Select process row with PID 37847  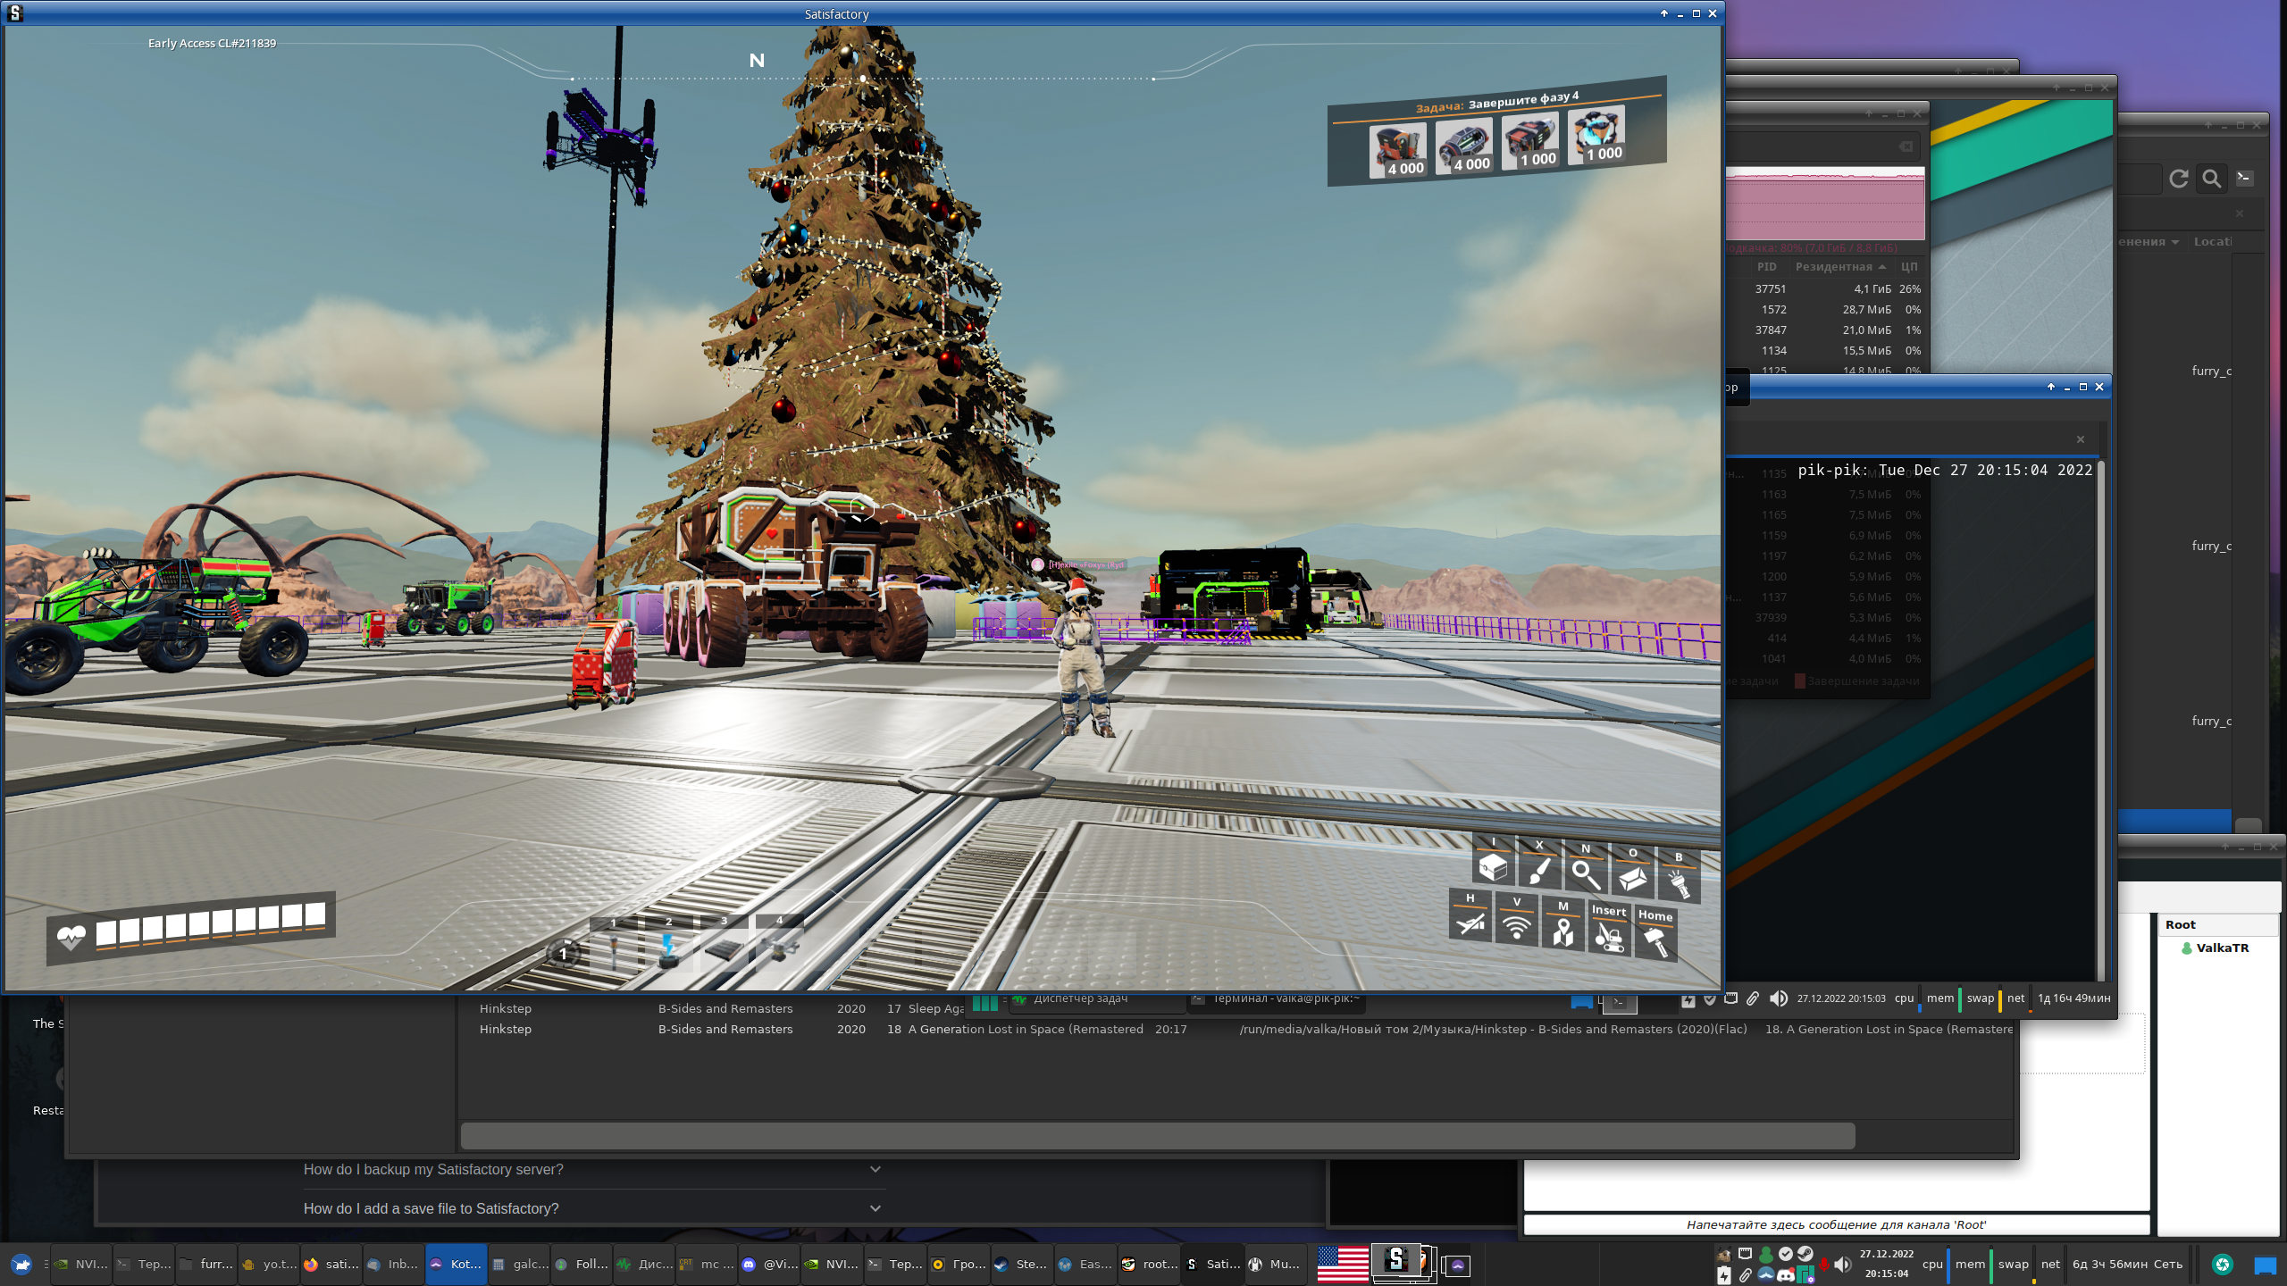(1827, 330)
